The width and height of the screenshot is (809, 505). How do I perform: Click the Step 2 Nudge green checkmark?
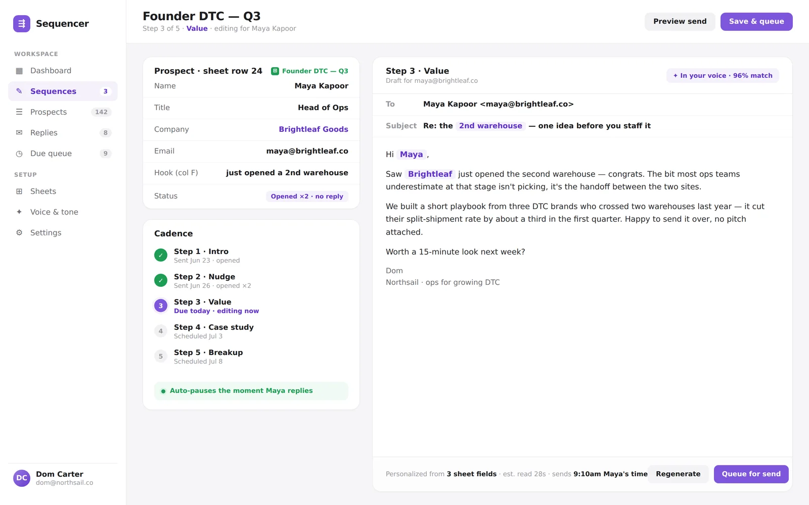(161, 280)
